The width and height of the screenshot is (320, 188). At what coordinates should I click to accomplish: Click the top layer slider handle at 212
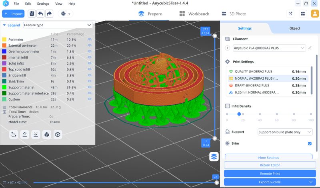coord(215,36)
